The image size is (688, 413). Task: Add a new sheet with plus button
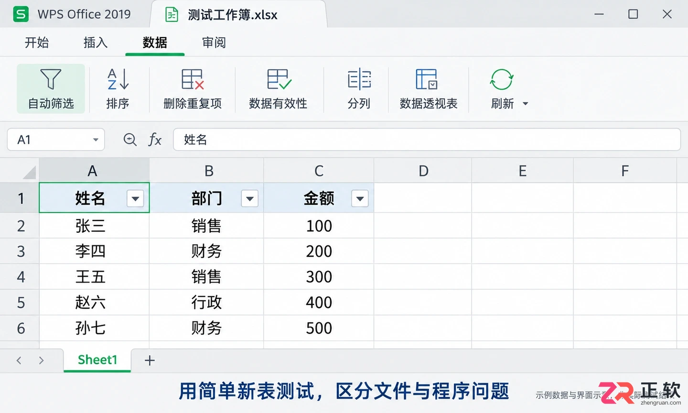[150, 360]
